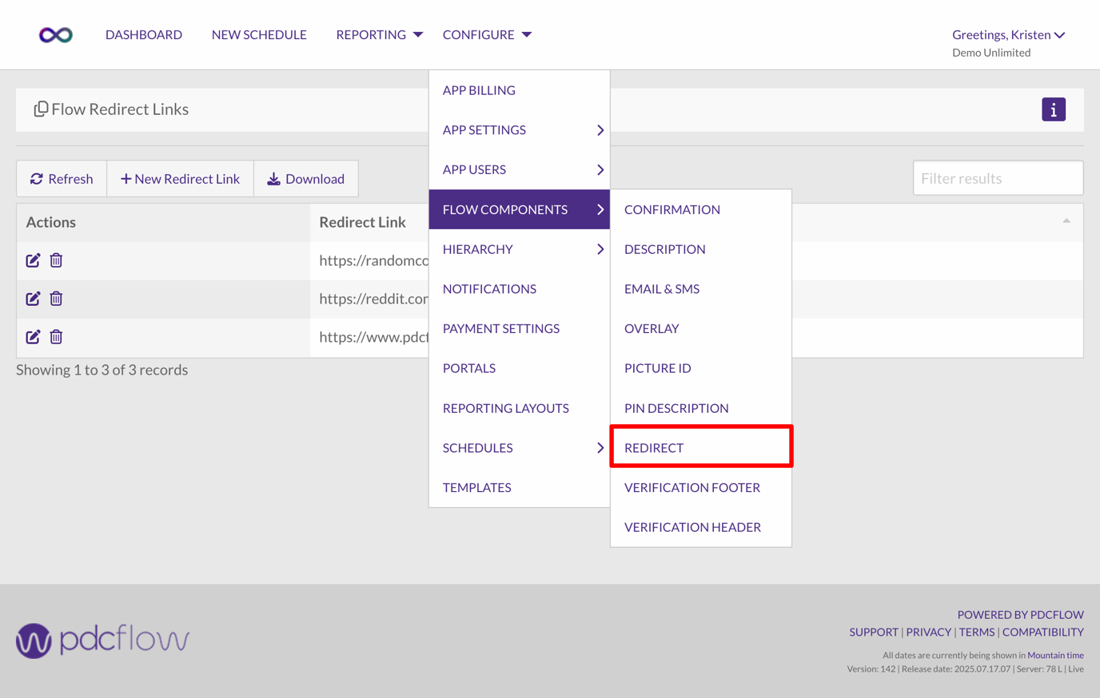
Task: Expand the REPORTING dropdown
Action: [x=371, y=34]
